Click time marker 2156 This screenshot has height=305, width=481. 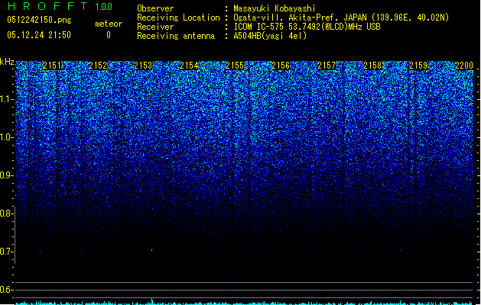point(281,66)
